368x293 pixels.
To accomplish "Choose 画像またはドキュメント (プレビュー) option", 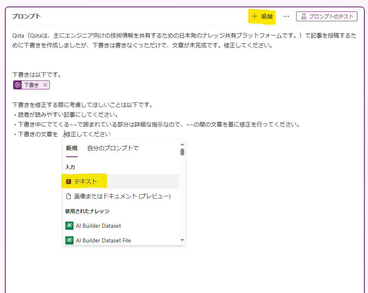I will (x=121, y=196).
